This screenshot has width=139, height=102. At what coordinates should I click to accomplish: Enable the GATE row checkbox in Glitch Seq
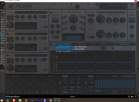pos(57,71)
